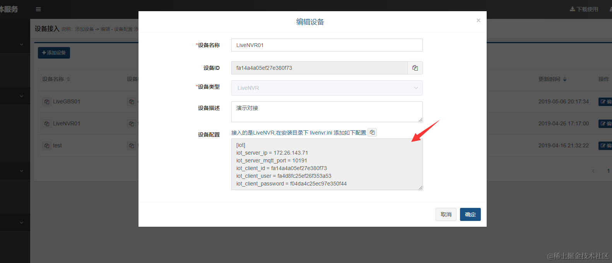Close the 编辑设备 dialog
The image size is (612, 263).
coord(479,20)
